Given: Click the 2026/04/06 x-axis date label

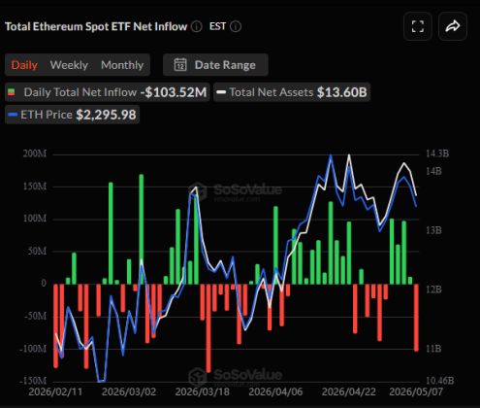Looking at the screenshot, I should tap(275, 391).
